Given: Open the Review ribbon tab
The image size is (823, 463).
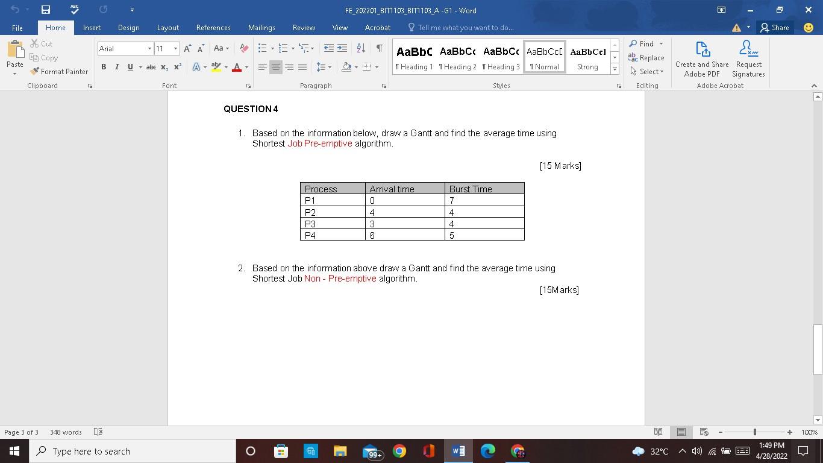Looking at the screenshot, I should [303, 27].
